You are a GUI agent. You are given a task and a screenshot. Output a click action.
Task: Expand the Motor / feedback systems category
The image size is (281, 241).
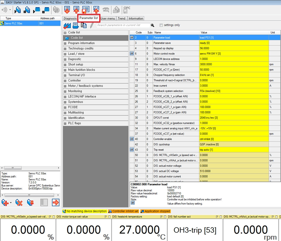point(65,86)
